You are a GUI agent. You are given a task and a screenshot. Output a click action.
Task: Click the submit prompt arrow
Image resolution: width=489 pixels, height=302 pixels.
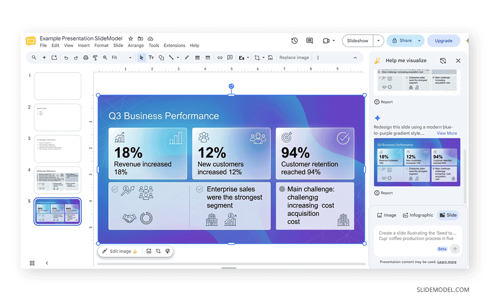pos(455,249)
